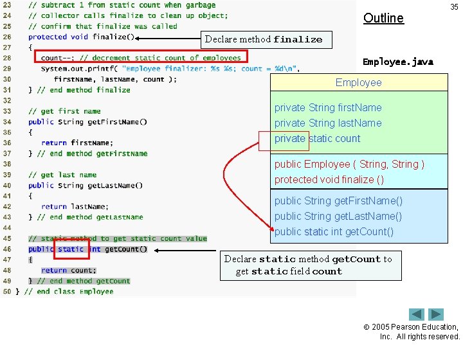
Task: Click line 40 'public String getLastName()'
Action: 86,186
